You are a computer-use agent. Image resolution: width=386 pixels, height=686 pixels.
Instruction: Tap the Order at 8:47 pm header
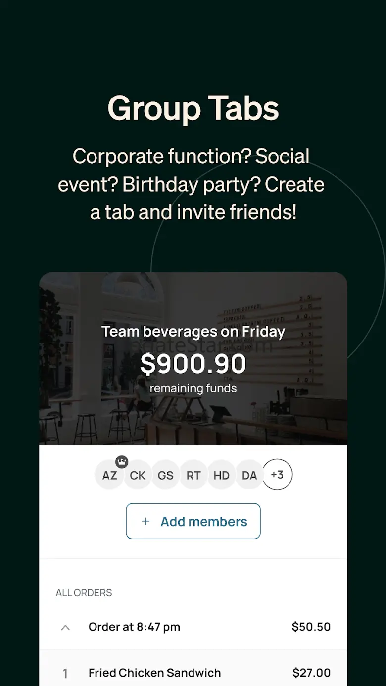point(134,627)
